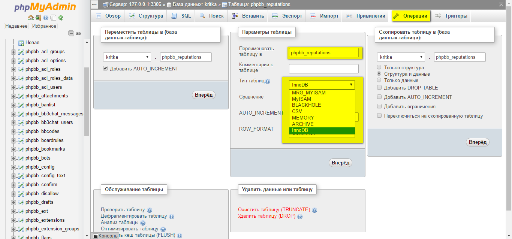Select Структура и данные radio option
Image resolution: width=512 pixels, height=239 pixels.
coord(379,74)
